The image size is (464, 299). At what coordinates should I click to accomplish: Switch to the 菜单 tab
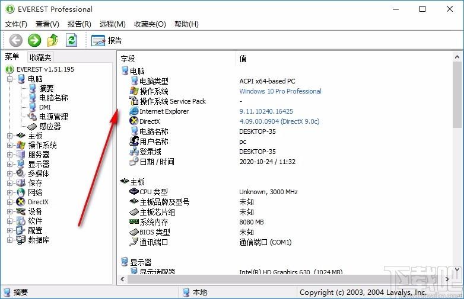(12, 56)
